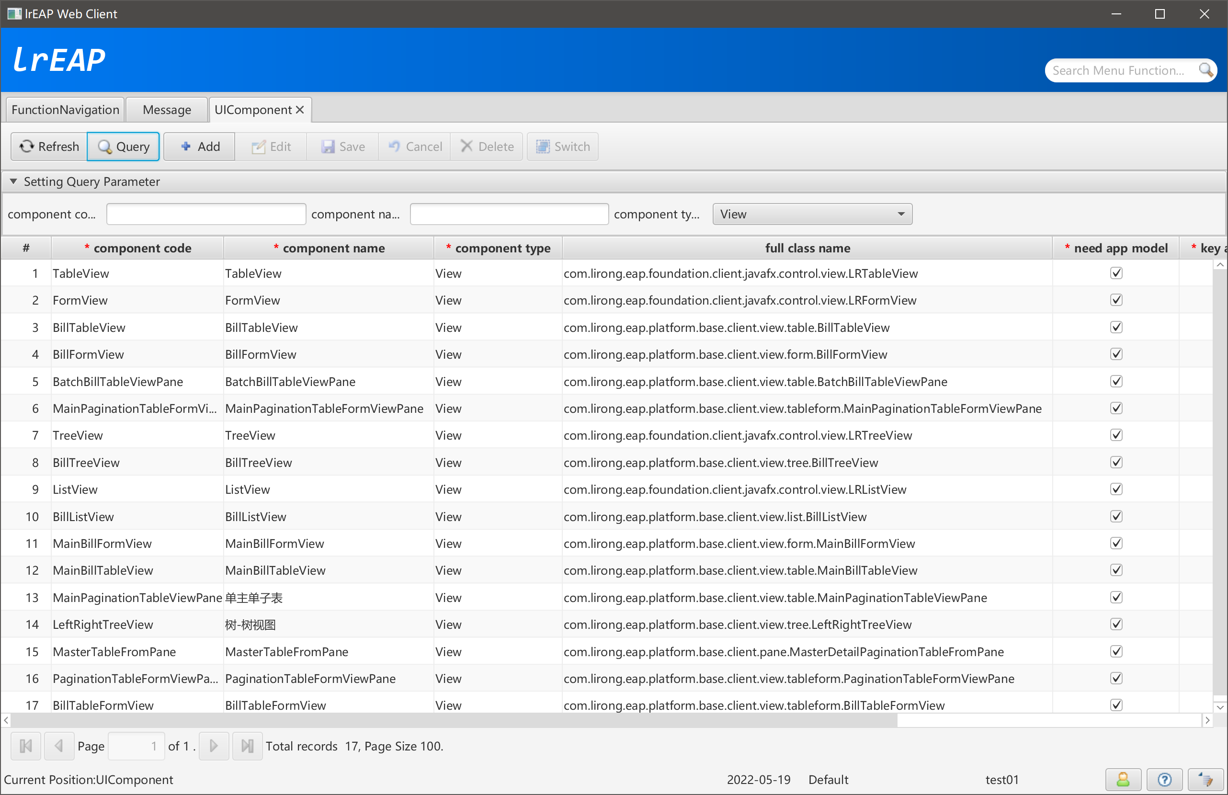The height and width of the screenshot is (795, 1228).
Task: Open the user profile icon
Action: pyautogui.click(x=1123, y=780)
